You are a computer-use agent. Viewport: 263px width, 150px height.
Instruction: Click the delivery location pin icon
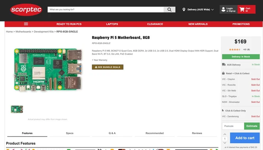point(184,9)
